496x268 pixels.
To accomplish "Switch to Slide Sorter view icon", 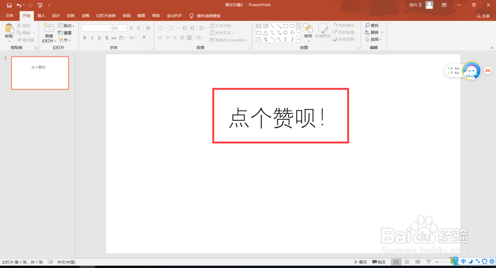I will pyautogui.click(x=407, y=262).
